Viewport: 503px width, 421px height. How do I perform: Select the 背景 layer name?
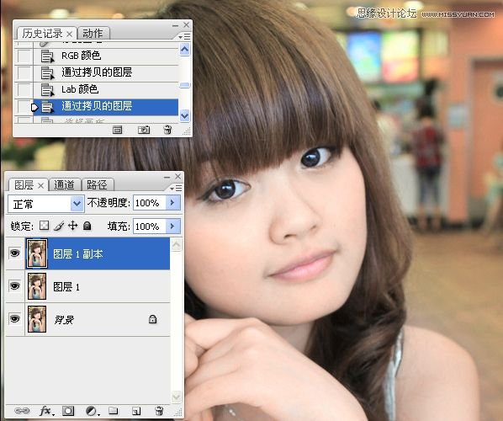coord(64,319)
